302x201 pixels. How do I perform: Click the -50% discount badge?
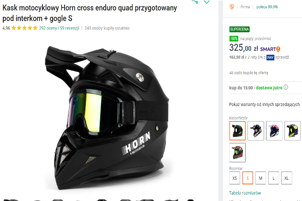[x=234, y=38]
